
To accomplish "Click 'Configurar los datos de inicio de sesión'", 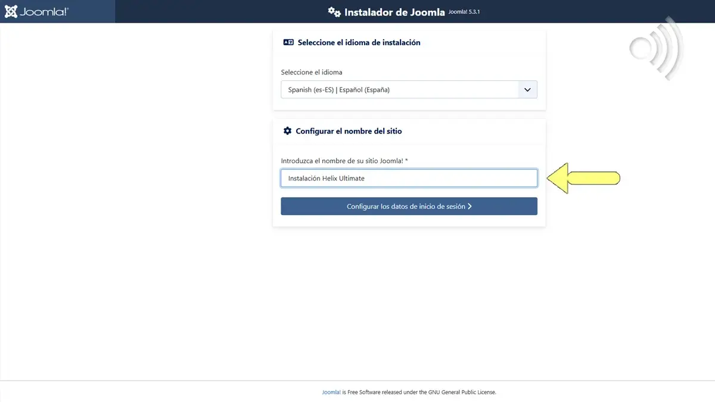I will pyautogui.click(x=409, y=206).
